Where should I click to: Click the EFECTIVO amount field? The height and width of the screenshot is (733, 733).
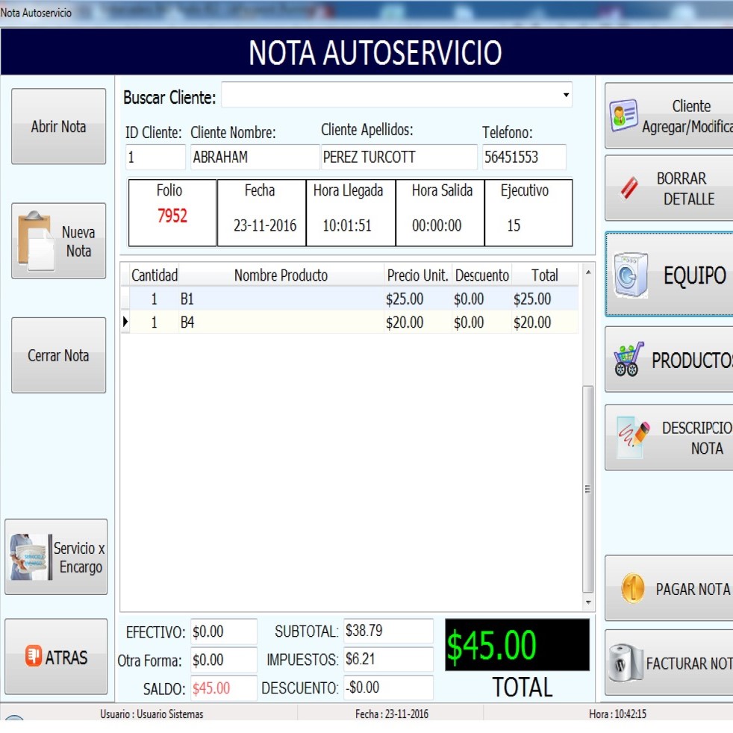point(223,631)
